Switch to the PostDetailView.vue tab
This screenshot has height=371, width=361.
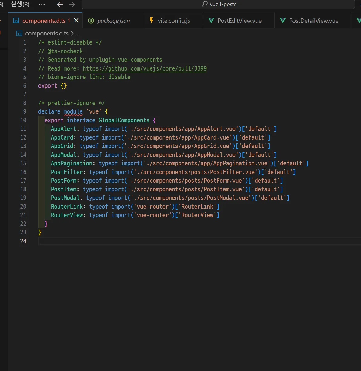click(313, 21)
